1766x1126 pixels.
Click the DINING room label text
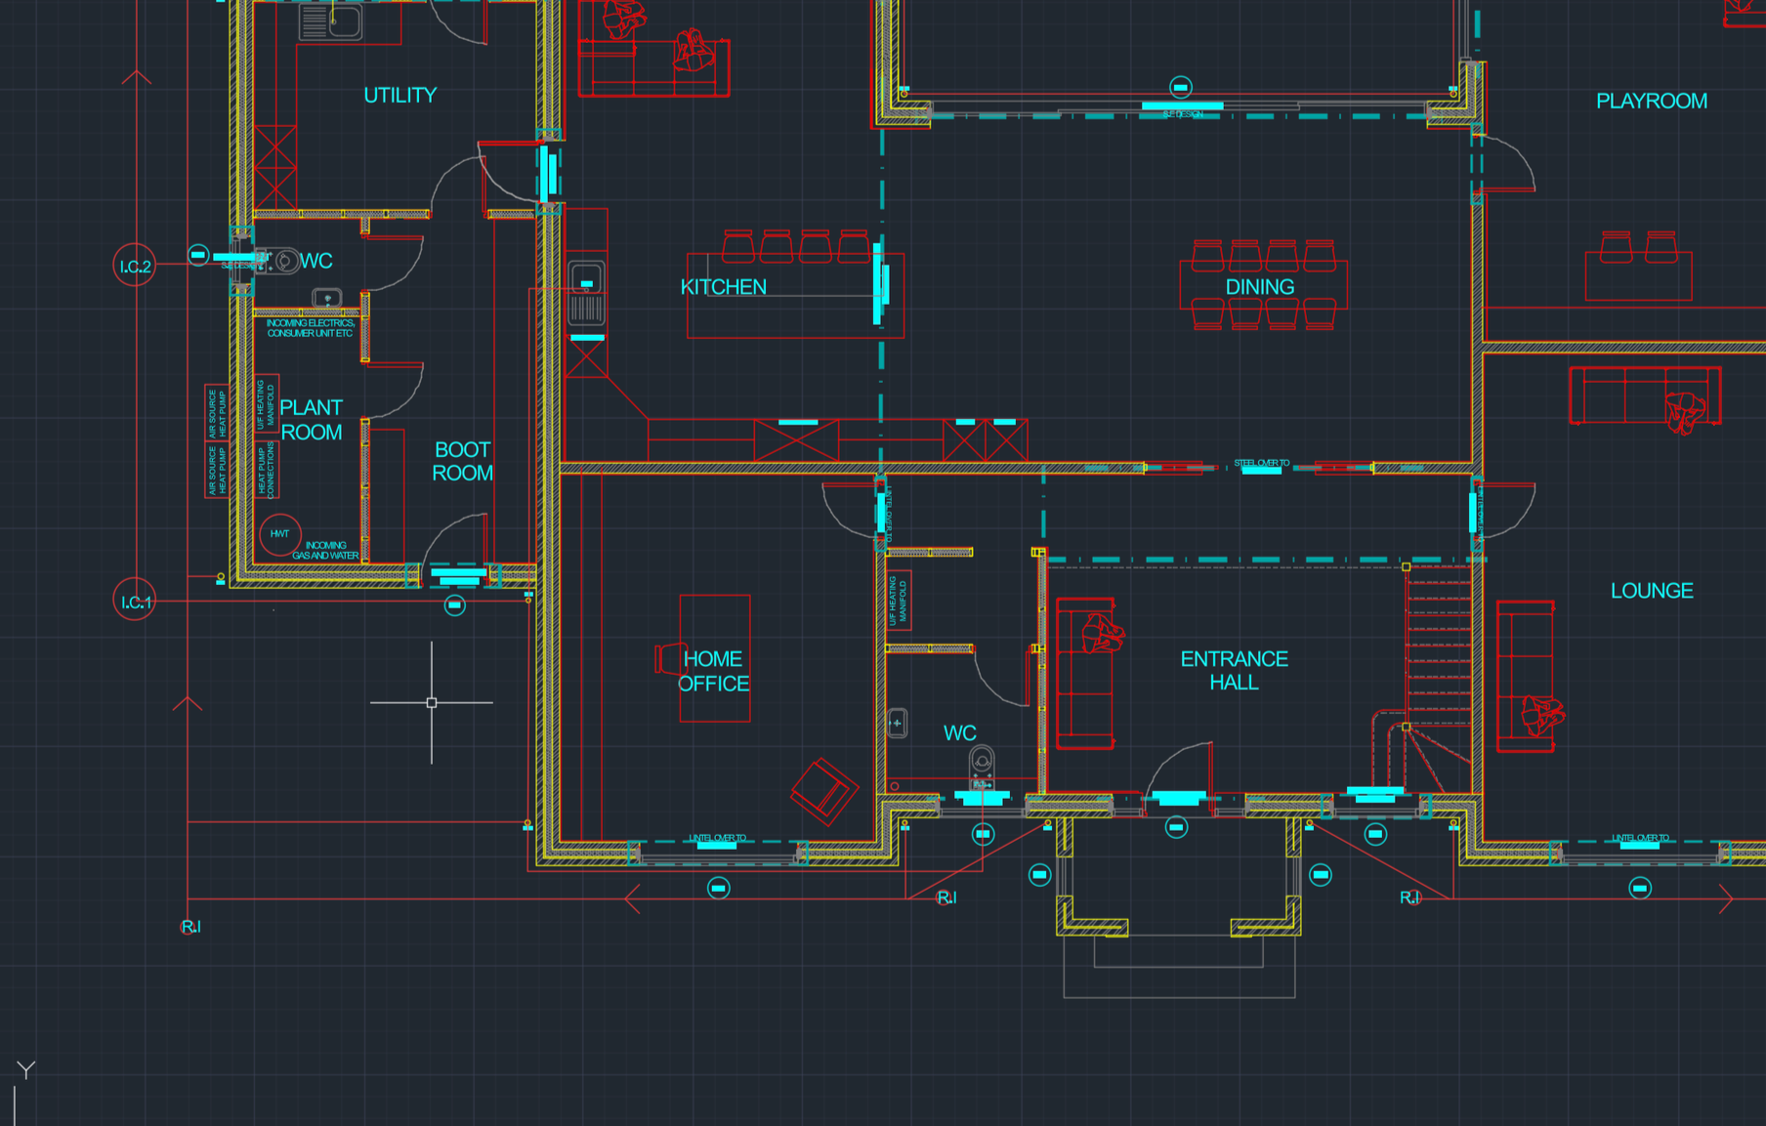pos(1259,286)
